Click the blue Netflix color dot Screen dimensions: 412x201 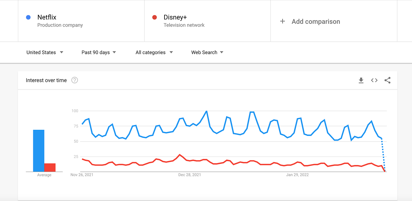pyautogui.click(x=28, y=17)
